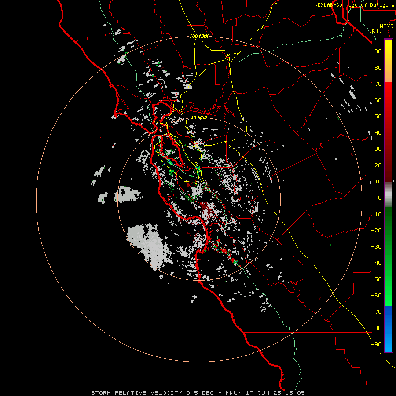Click the 50 NMI range ring label
396x396 pixels.
(199, 117)
